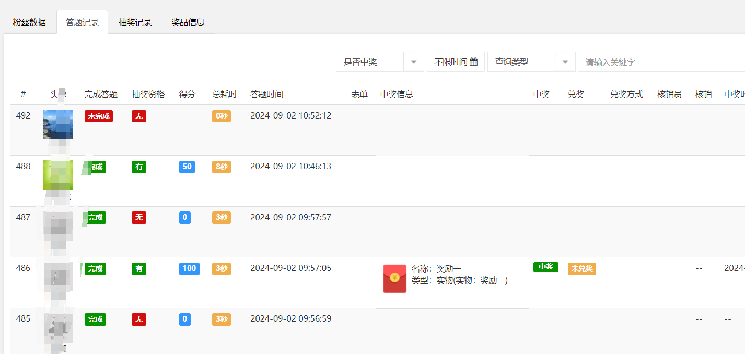Click the 无 eligibility badge in row 487
Image resolution: width=745 pixels, height=354 pixels.
pyautogui.click(x=139, y=218)
